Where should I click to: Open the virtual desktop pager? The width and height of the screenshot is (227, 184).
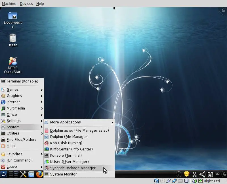point(13,174)
